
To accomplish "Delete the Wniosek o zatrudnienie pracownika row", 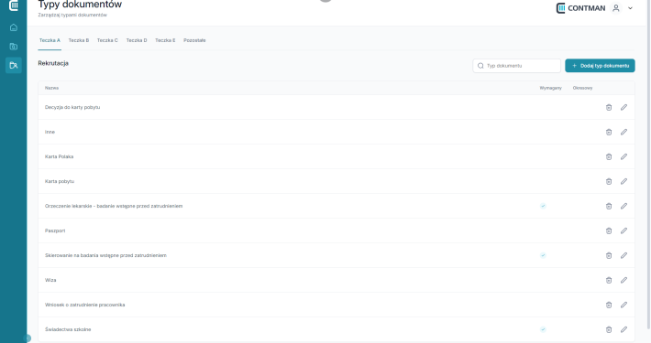I will 609,305.
